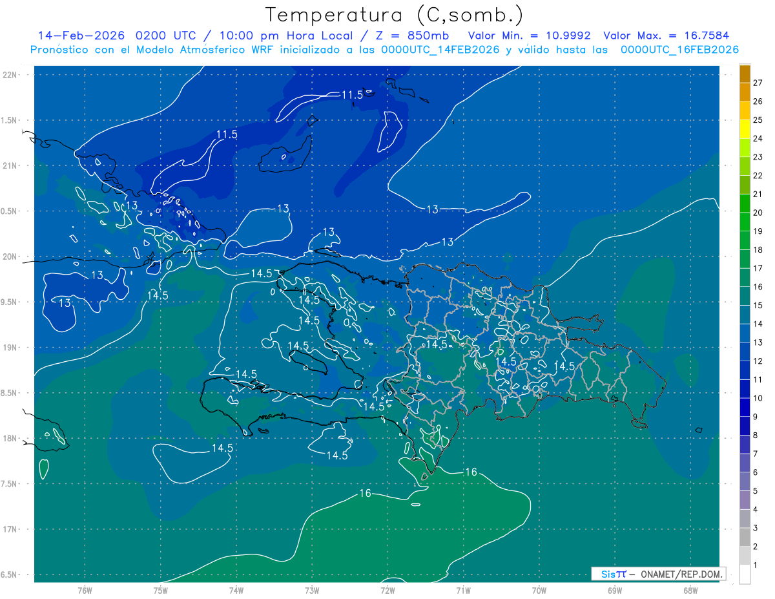Click the '19N' latitude axis label
The height and width of the screenshot is (599, 775).
pyautogui.click(x=9, y=348)
